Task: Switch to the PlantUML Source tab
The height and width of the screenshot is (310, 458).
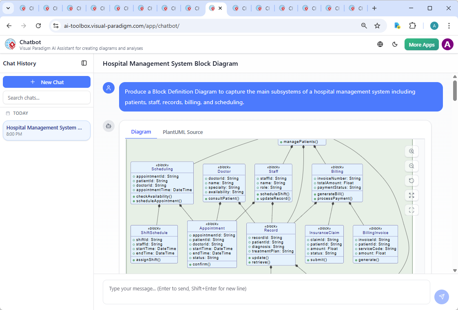Action: (183, 132)
